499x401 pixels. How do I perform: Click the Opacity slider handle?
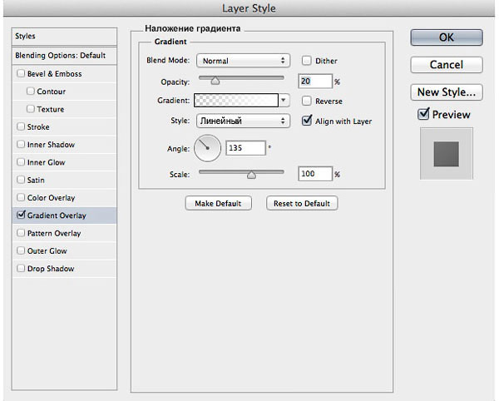215,81
